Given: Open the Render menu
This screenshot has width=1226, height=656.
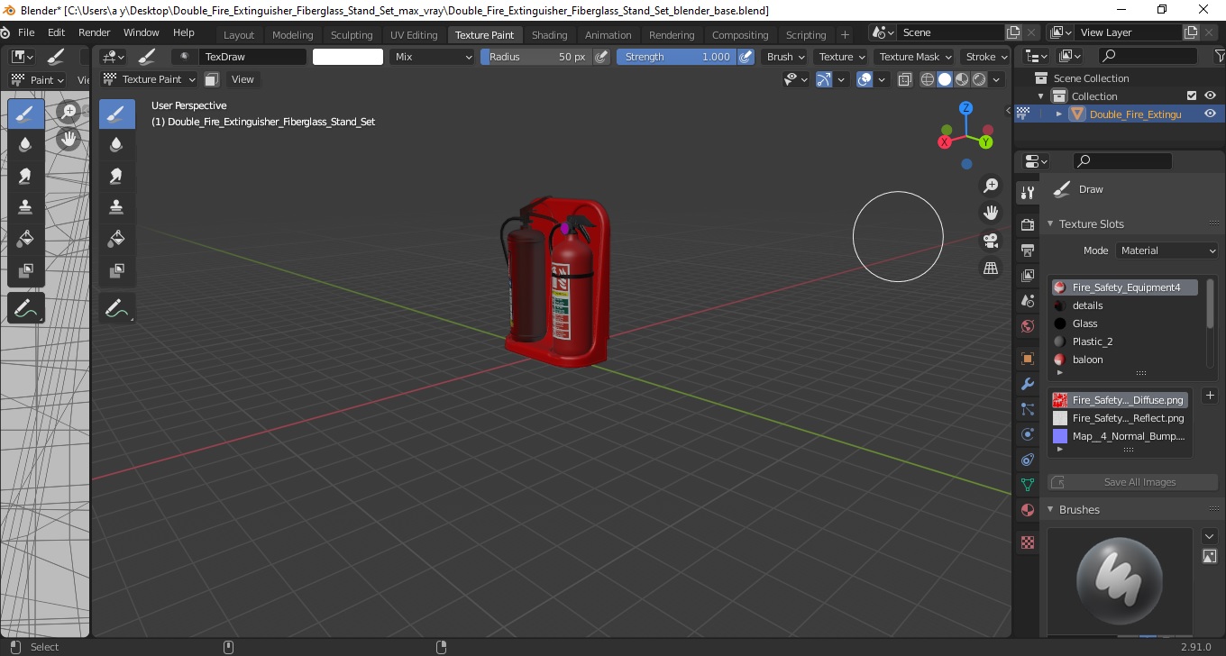Looking at the screenshot, I should (x=95, y=32).
